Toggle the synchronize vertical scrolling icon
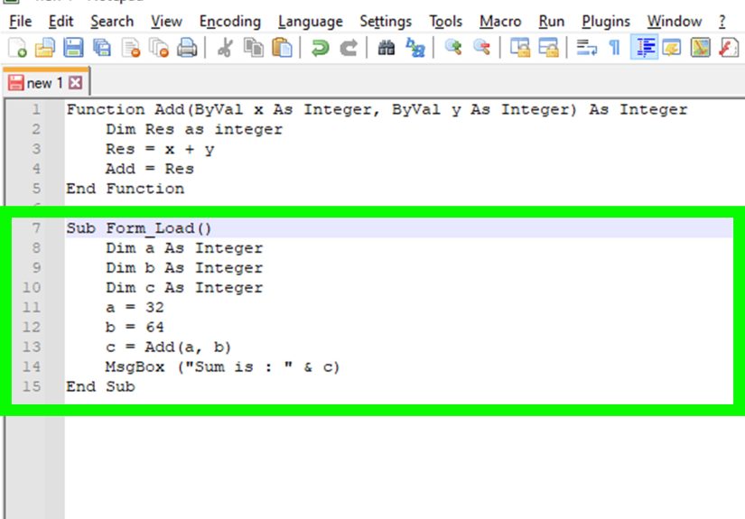The image size is (745, 519). tap(520, 48)
